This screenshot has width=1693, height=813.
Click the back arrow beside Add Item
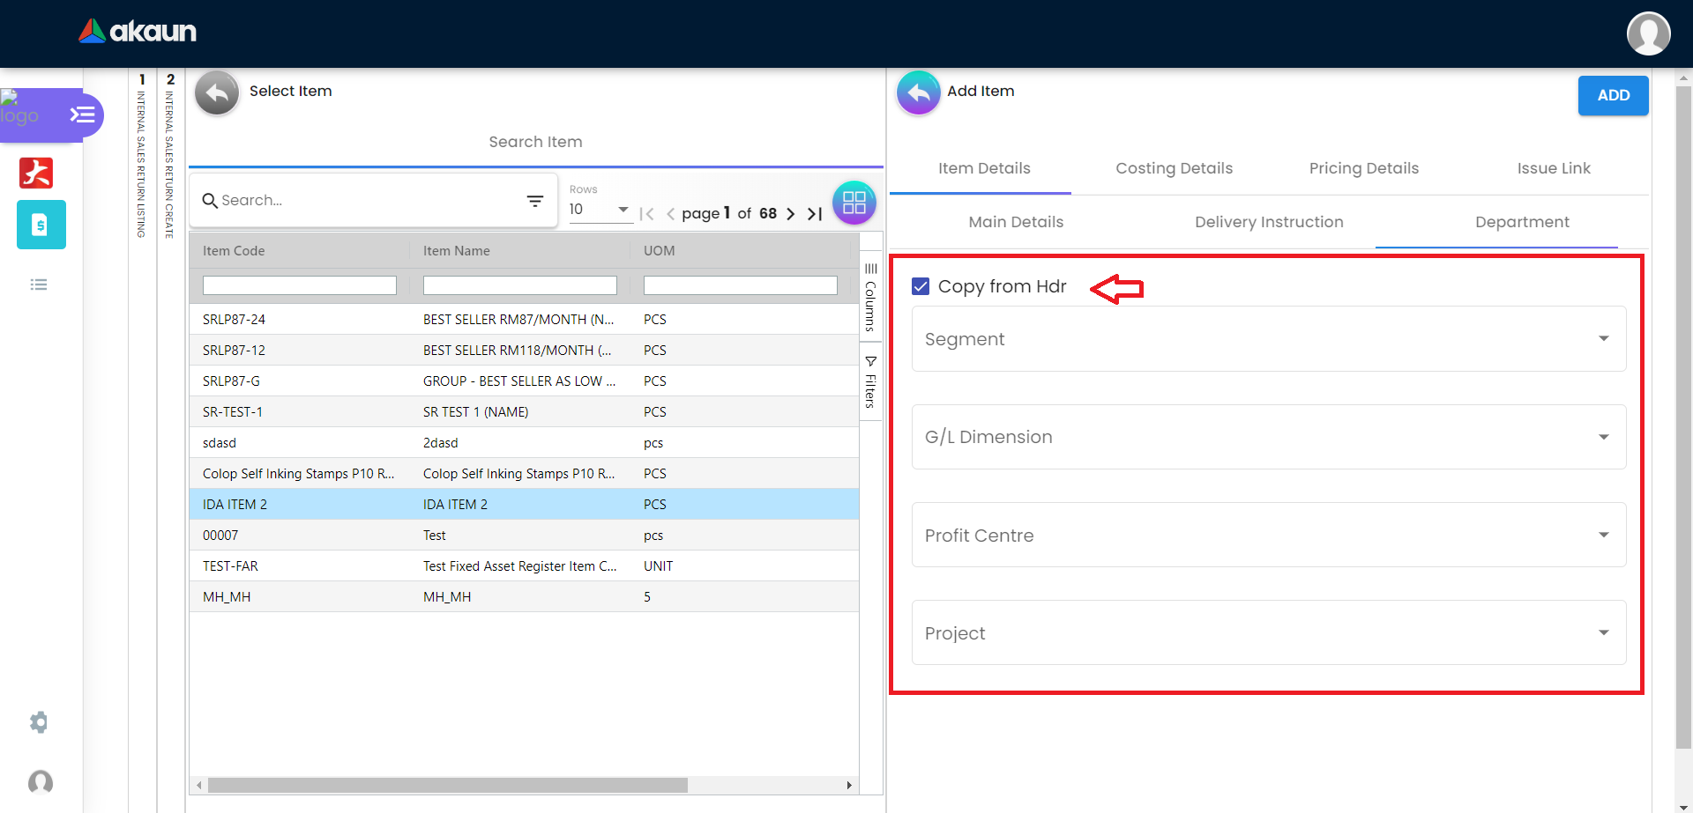918,92
